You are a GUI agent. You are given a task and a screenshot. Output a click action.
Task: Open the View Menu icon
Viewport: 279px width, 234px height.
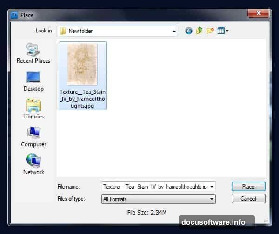[223, 31]
